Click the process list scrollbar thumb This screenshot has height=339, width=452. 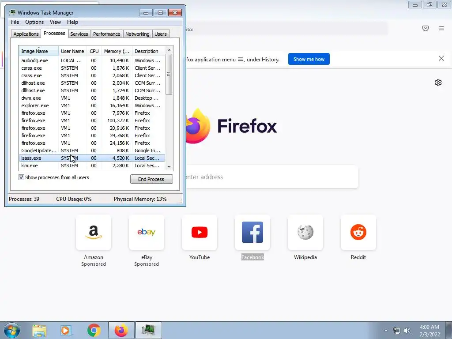[169, 74]
